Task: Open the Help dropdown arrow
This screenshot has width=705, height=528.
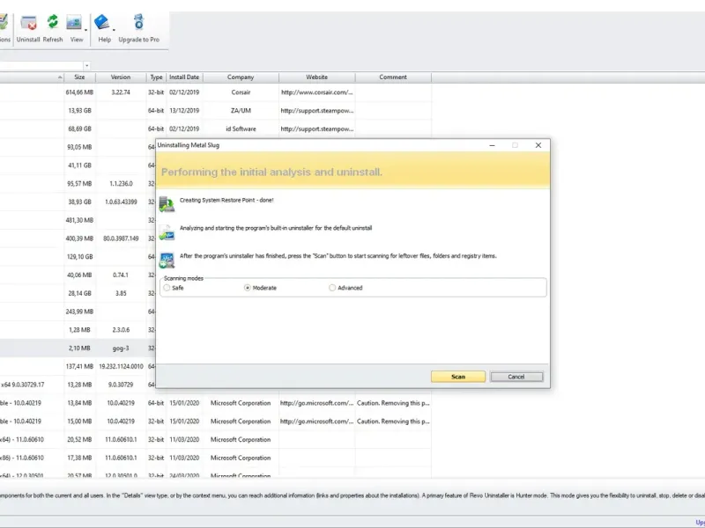Action: point(114,30)
